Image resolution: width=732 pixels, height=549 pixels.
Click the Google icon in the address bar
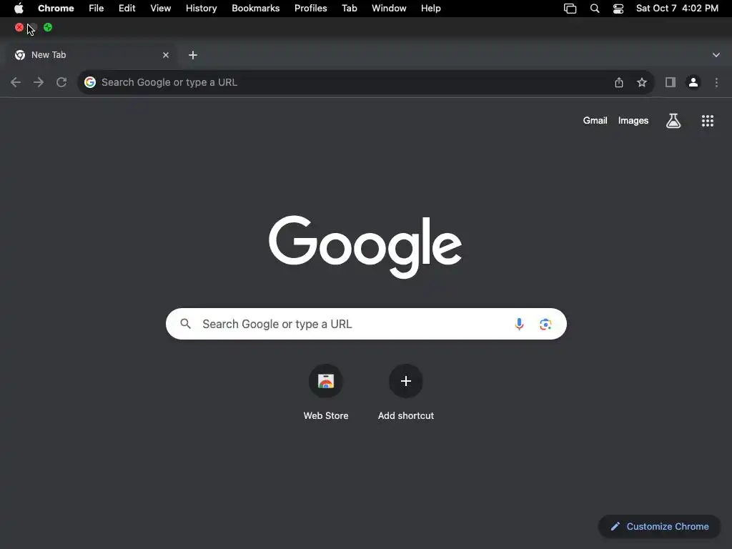point(90,83)
